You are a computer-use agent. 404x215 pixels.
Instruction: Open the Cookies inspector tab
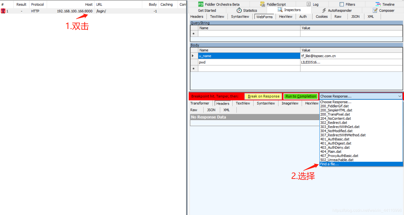[x=322, y=17]
